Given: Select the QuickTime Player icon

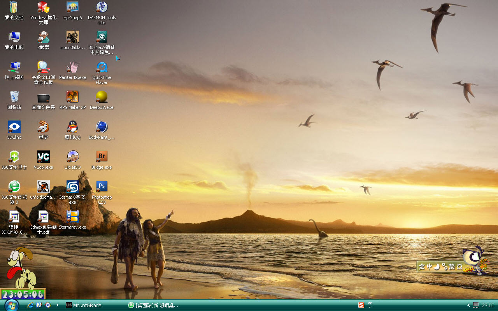Looking at the screenshot, I should [x=102, y=73].
